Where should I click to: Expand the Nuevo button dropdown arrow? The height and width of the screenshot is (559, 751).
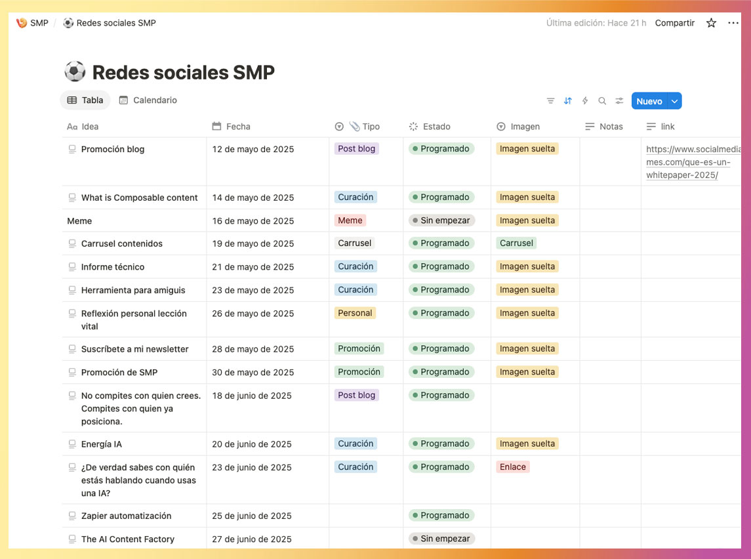pyautogui.click(x=675, y=101)
